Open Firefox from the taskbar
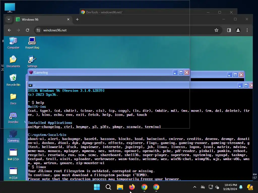This screenshot has height=193, width=258. [132, 187]
